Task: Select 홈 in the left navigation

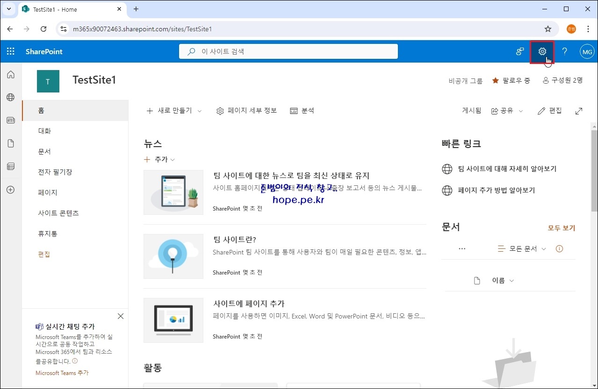Action: (x=75, y=111)
